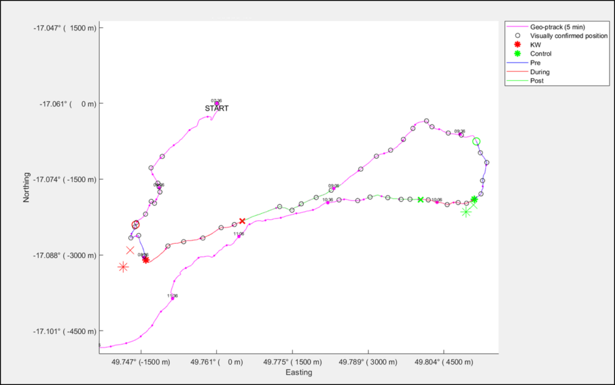This screenshot has width=615, height=385.
Task: Click the 07:36 magenta time marker at START
Action: [216, 103]
